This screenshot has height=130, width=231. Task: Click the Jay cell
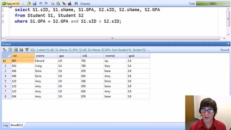[115, 61]
